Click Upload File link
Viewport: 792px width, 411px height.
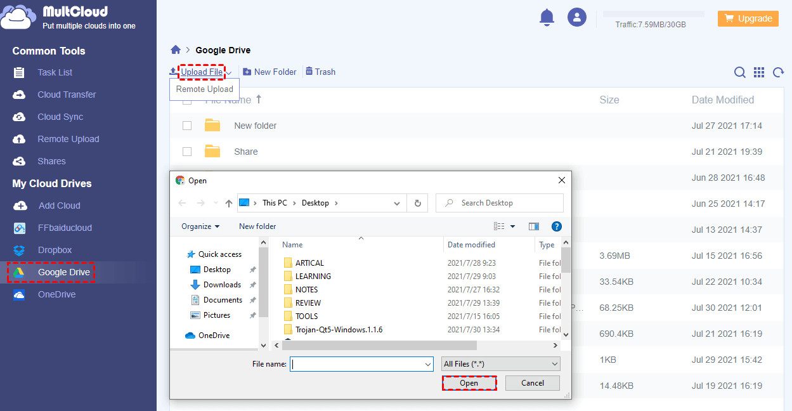click(x=202, y=72)
